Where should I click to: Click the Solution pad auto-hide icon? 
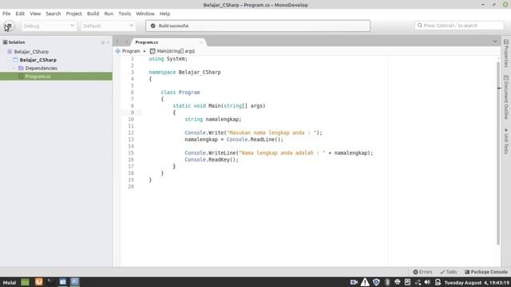[103, 42]
